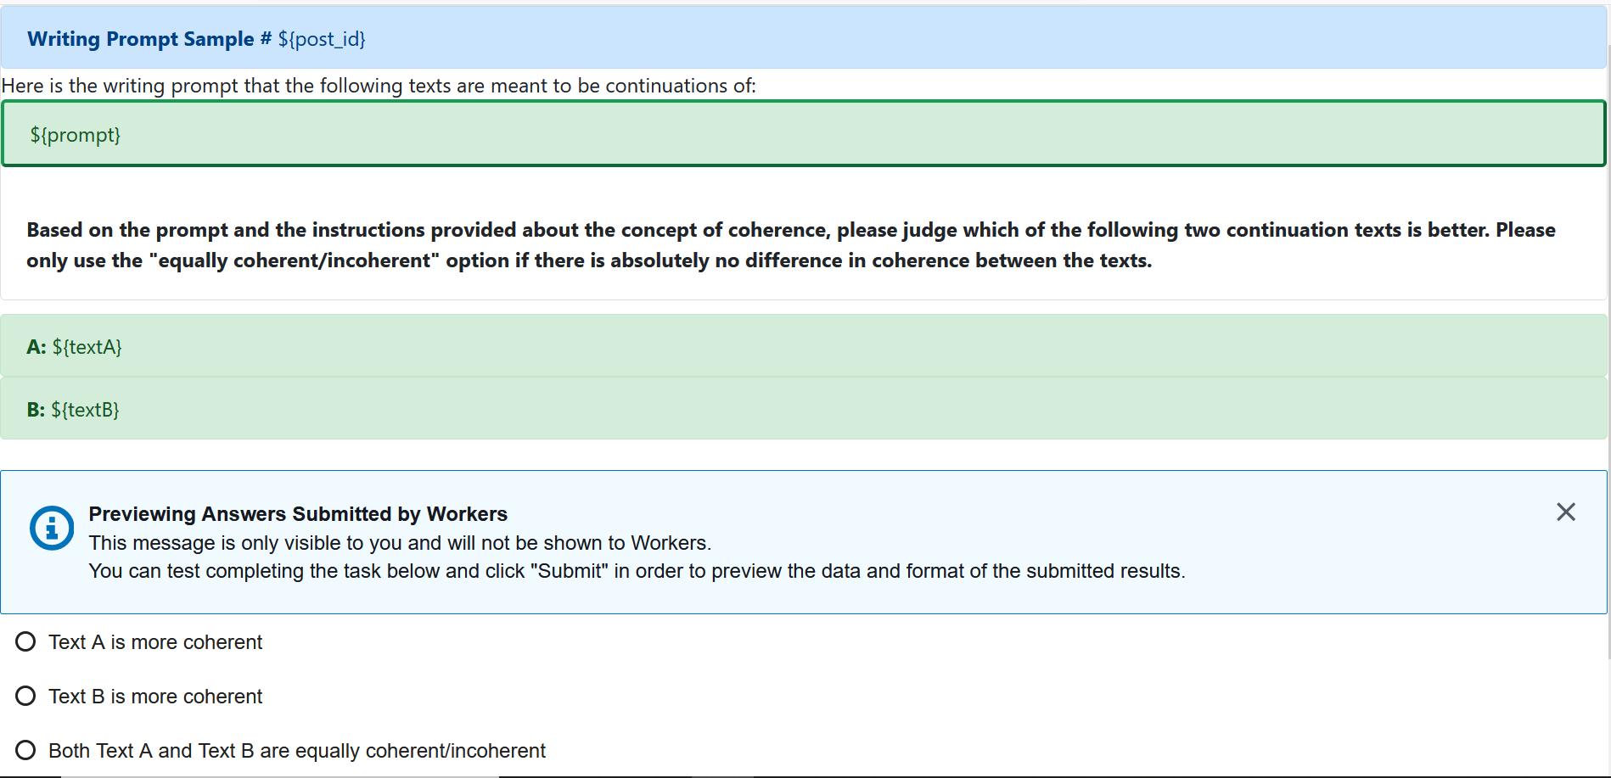This screenshot has width=1611, height=778.
Task: Click the "Text A is more coherent" label text
Action: [x=155, y=642]
